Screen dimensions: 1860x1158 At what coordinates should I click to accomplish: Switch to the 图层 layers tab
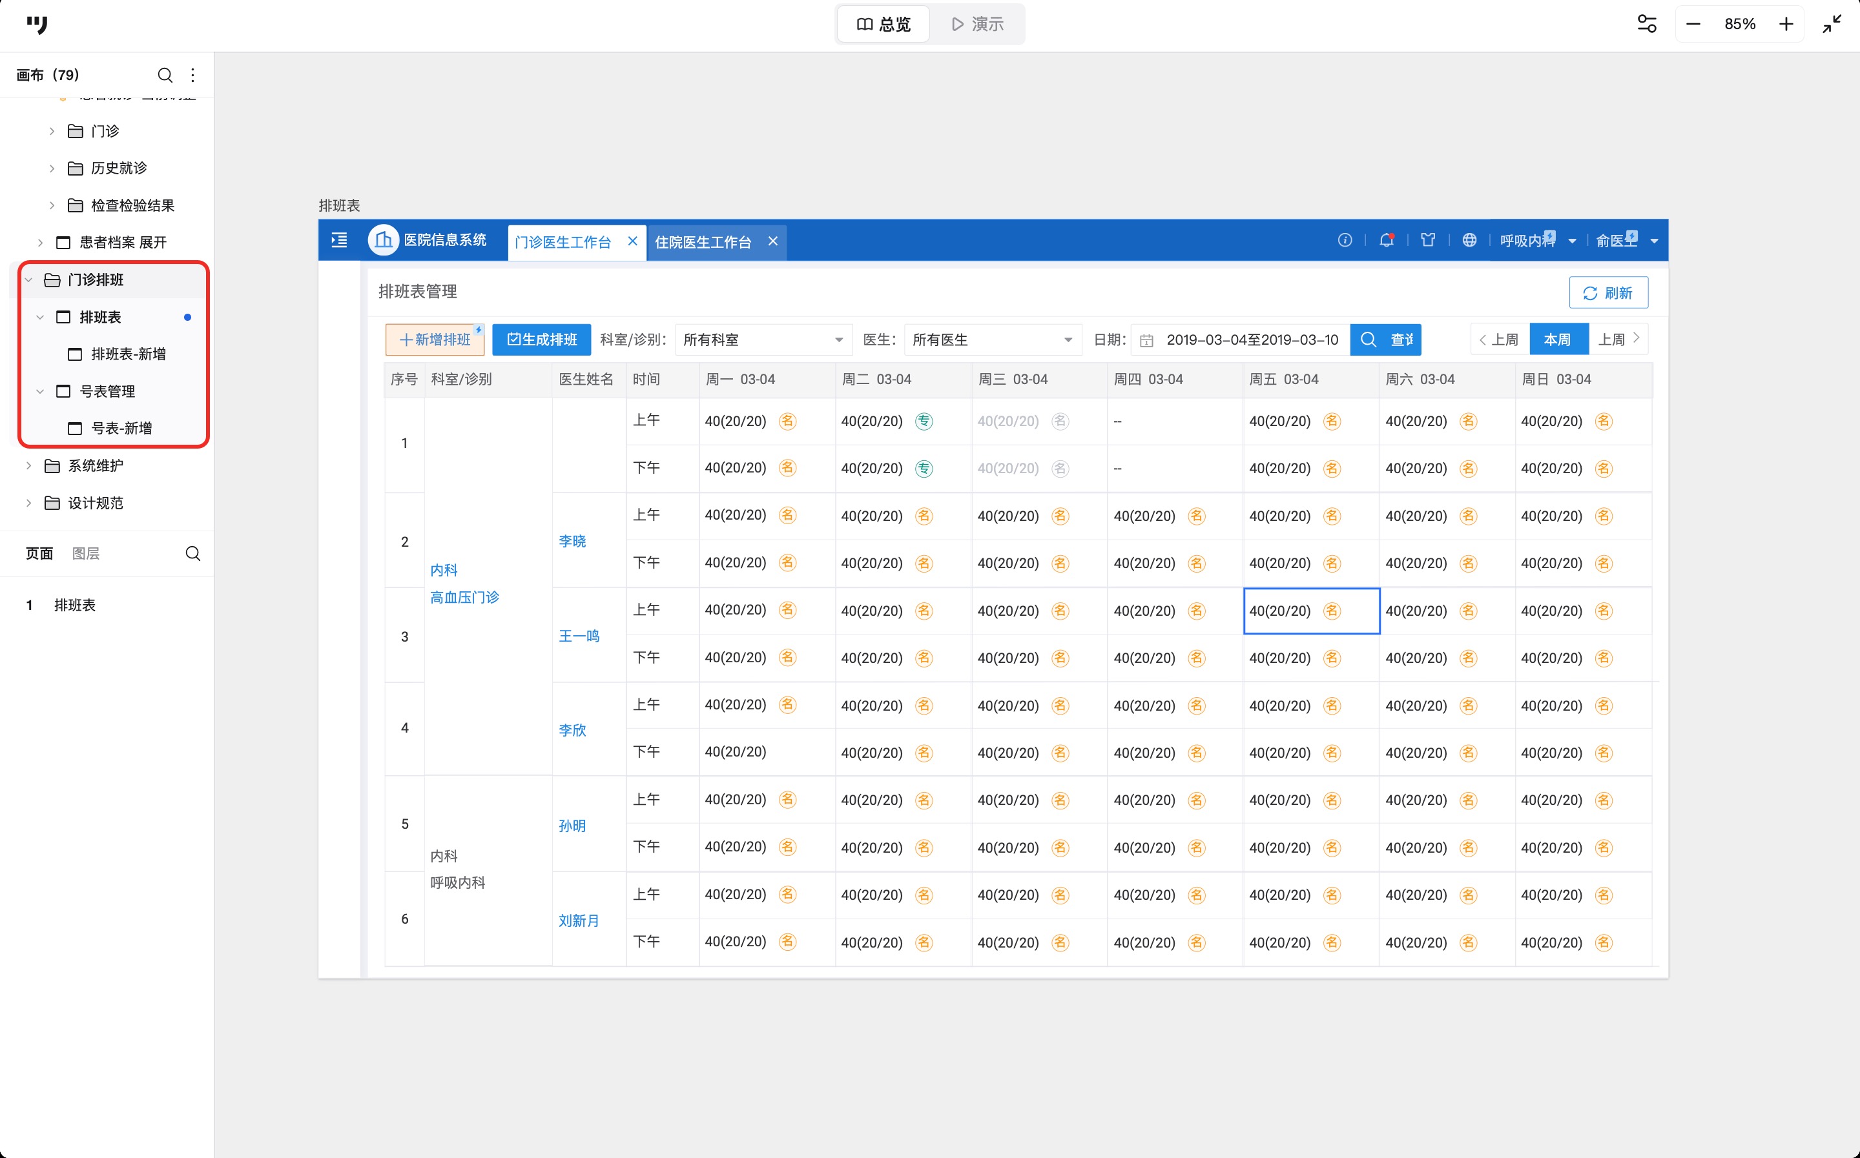[x=86, y=554]
